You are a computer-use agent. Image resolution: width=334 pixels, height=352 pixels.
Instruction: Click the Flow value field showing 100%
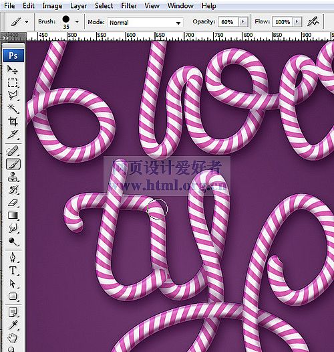pos(282,22)
